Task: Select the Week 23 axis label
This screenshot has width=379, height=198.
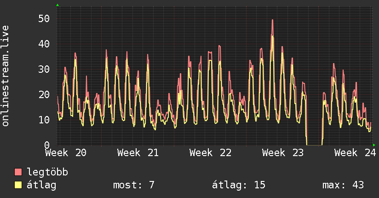Action: pos(283,153)
